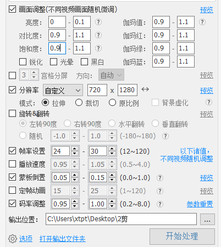Click help icon in 定帧动画 row
This screenshot has height=247, width=221.
click(x=160, y=191)
